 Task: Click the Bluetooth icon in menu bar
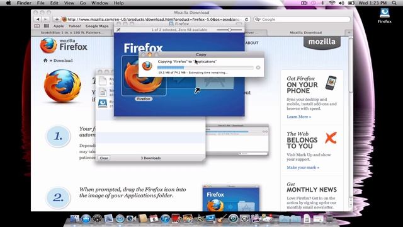(x=323, y=3)
